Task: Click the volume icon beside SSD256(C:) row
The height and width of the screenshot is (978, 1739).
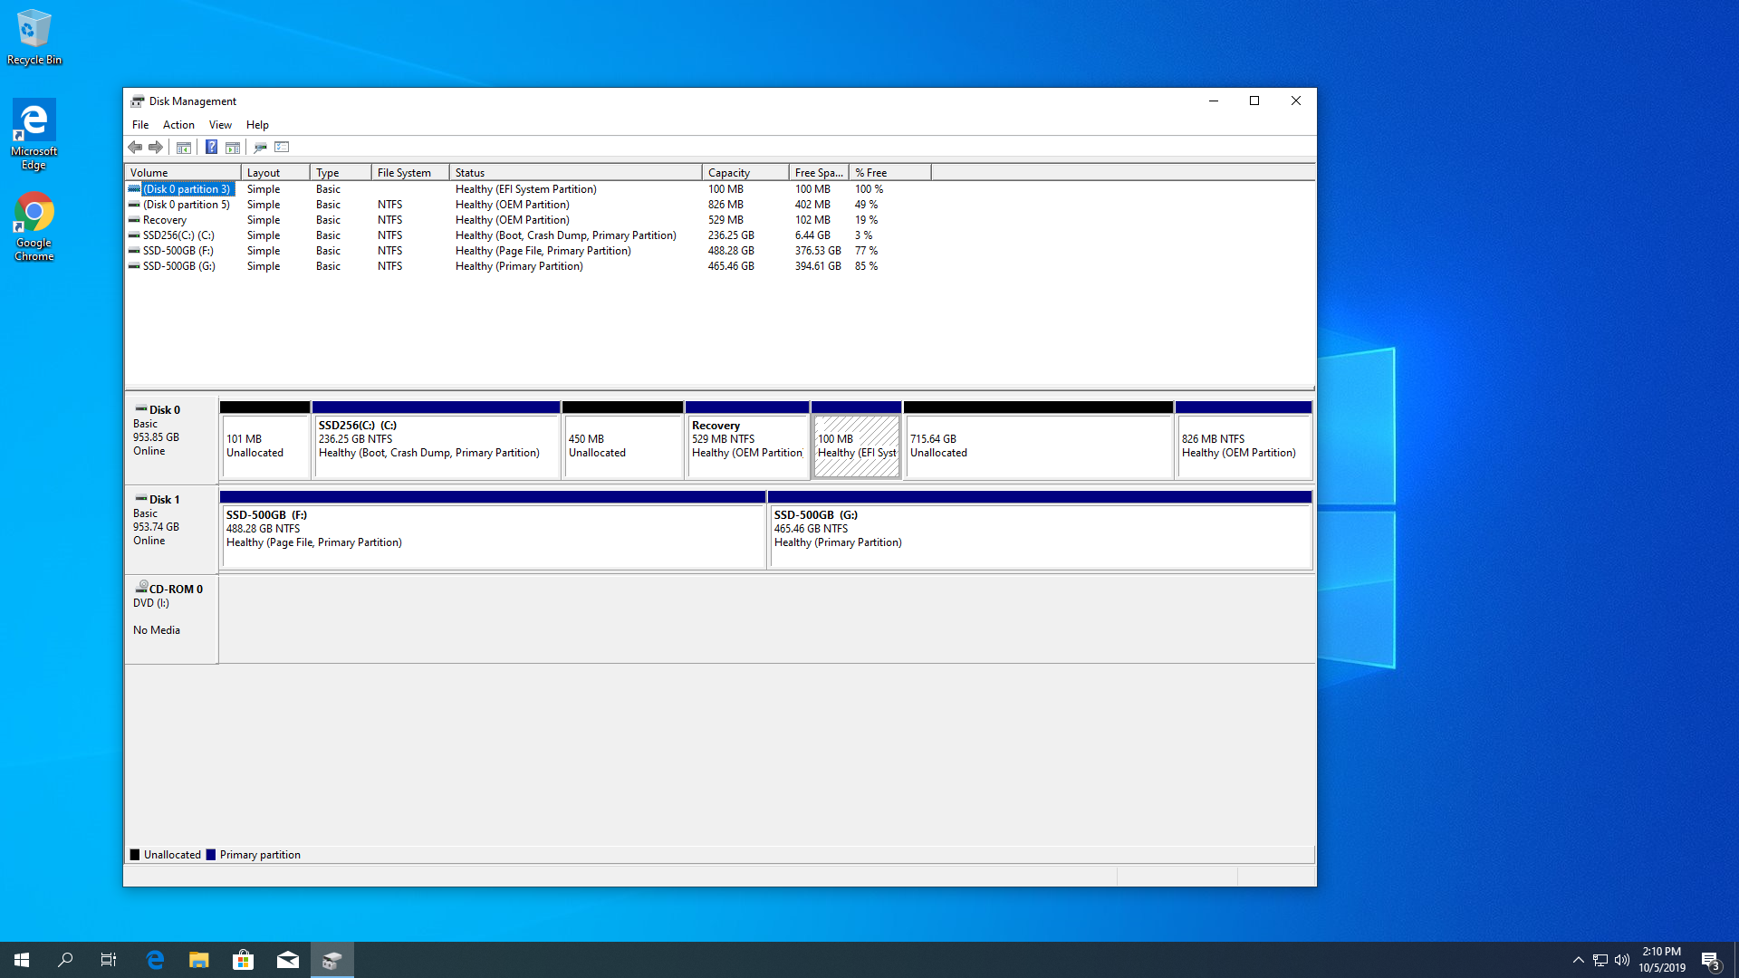Action: click(134, 235)
